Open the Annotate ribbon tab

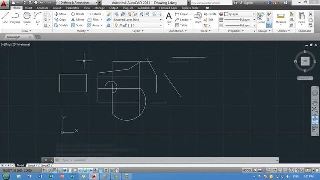tap(42, 8)
